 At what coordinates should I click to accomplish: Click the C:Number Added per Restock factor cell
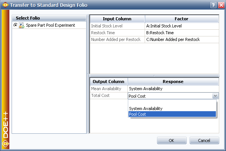tap(182, 39)
